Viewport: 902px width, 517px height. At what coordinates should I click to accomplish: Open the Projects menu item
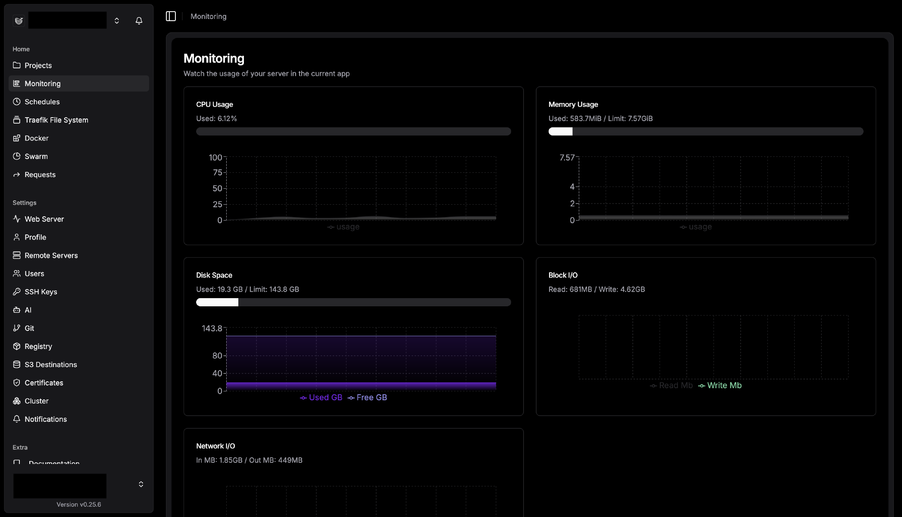coord(38,65)
